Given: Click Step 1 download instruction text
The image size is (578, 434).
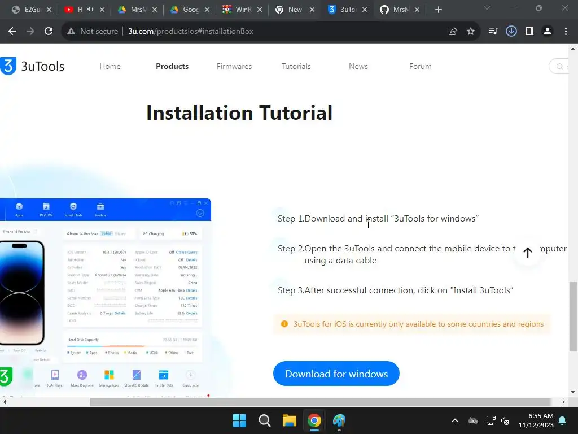Looking at the screenshot, I should tap(378, 219).
